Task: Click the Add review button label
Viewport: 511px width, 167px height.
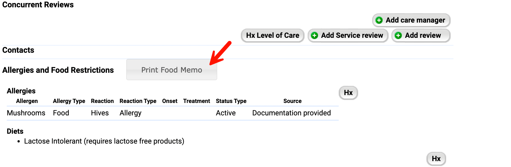Action: click(x=423, y=36)
